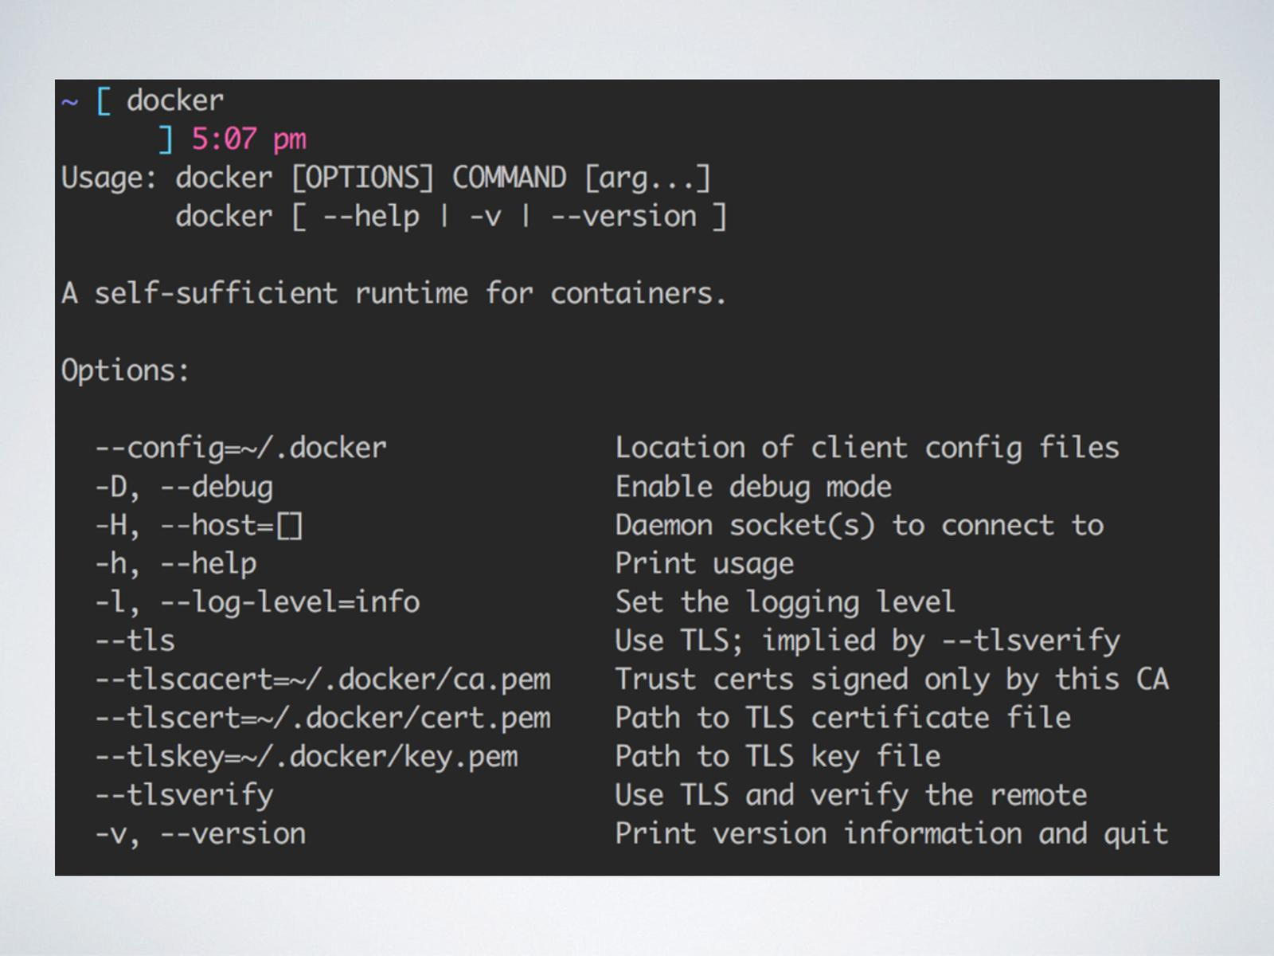The width and height of the screenshot is (1274, 956).
Task: Click 'Set the logging level' description
Action: pos(785,601)
